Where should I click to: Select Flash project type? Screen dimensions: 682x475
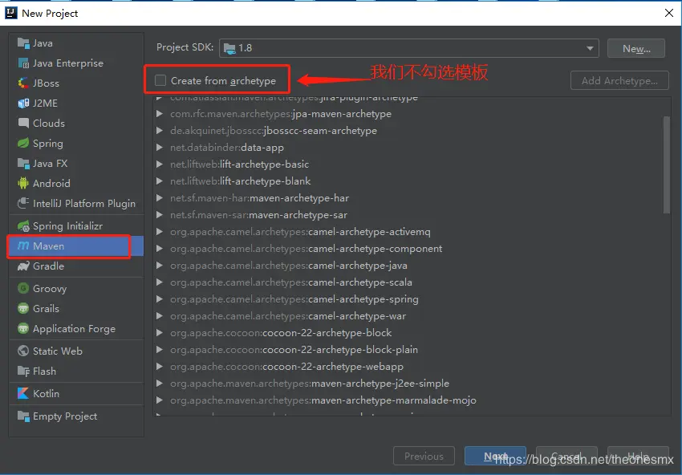76,371
